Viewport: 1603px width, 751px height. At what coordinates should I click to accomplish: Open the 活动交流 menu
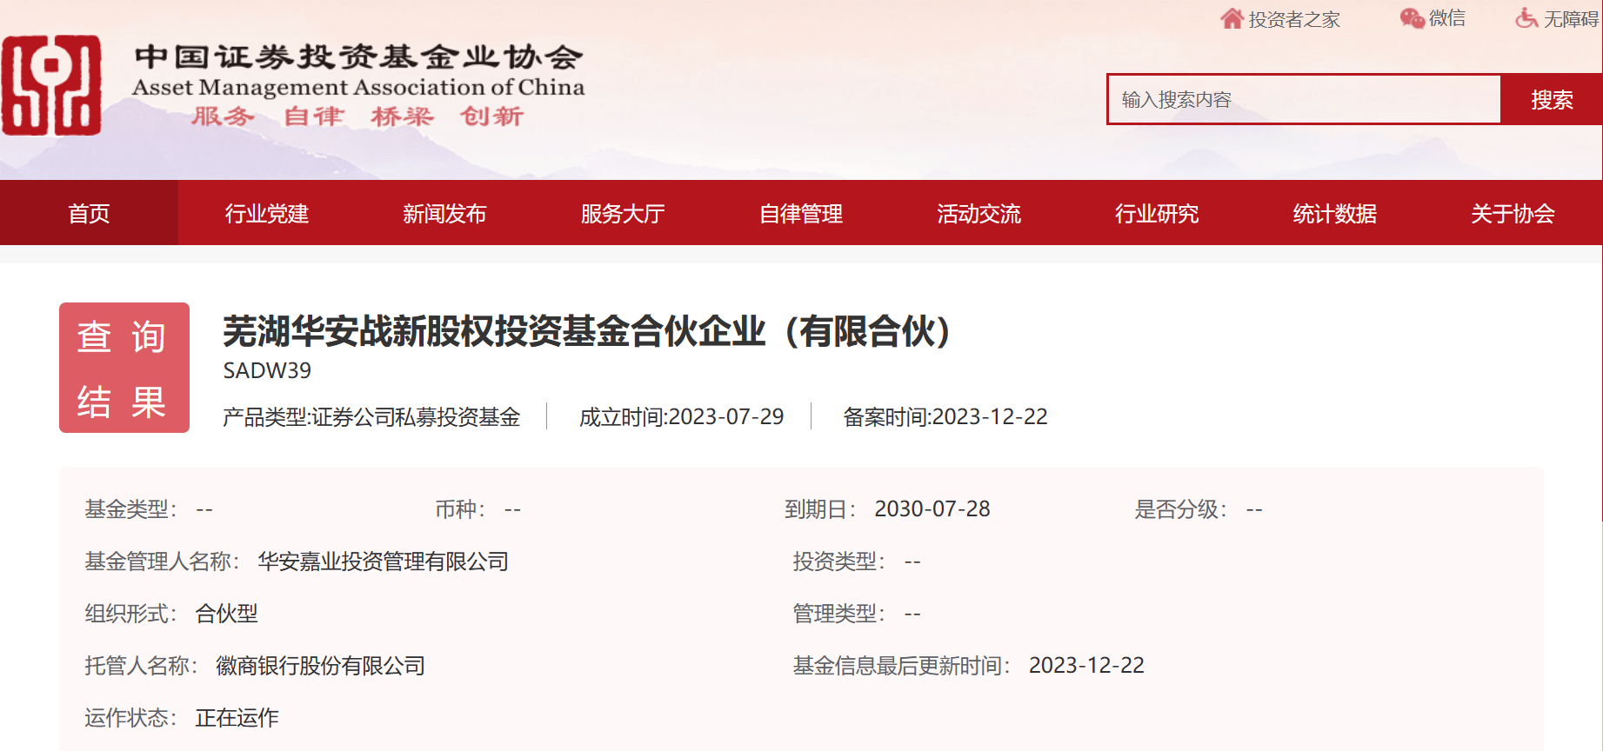(978, 213)
